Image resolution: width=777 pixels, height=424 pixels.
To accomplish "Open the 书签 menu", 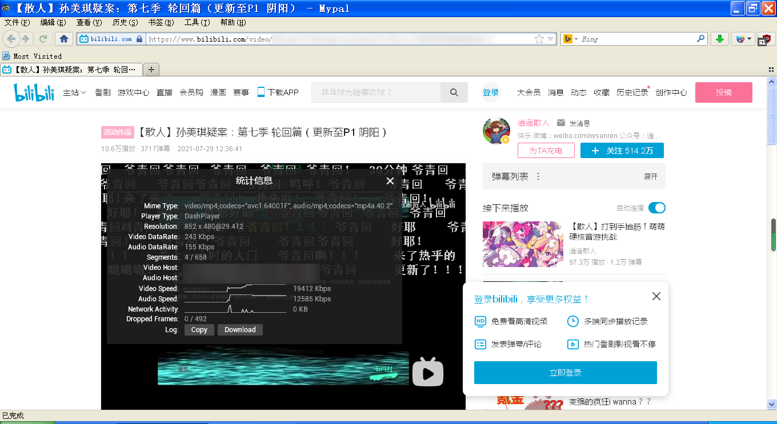I will (161, 23).
